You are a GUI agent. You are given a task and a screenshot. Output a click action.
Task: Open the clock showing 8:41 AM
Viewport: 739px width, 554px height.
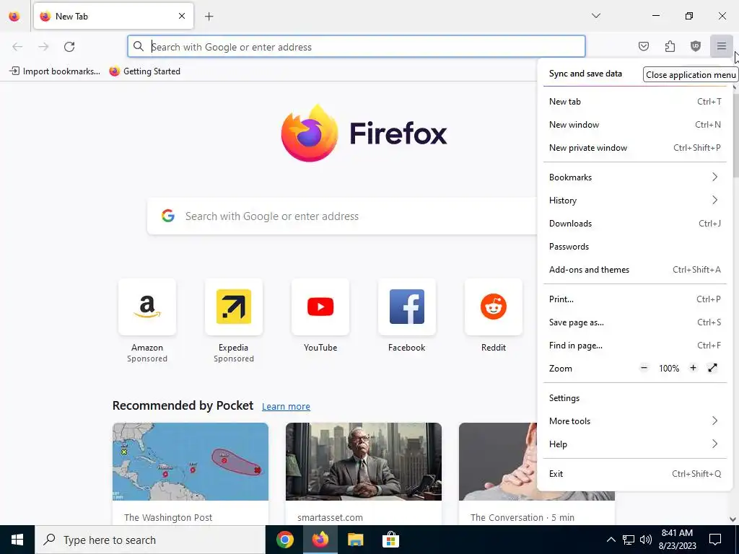[677, 540]
